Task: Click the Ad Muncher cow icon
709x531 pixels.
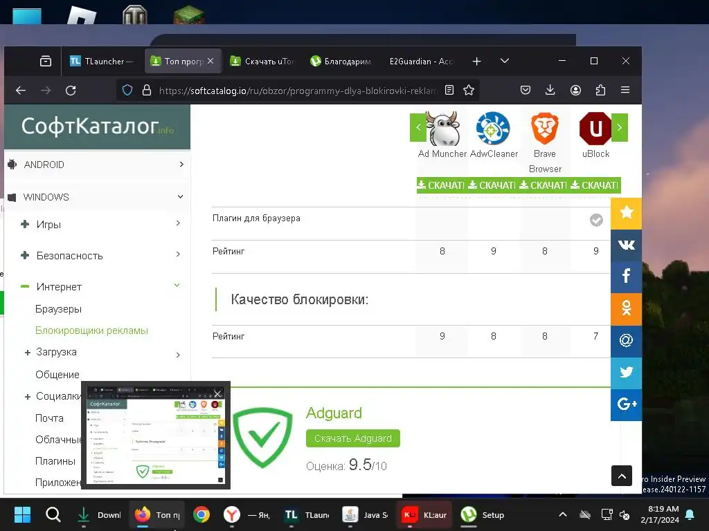Action: [x=442, y=128]
